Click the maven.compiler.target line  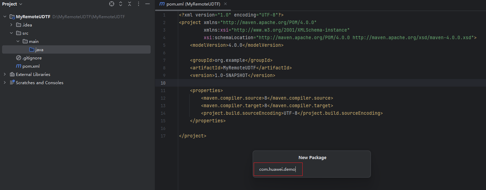pos(267,105)
